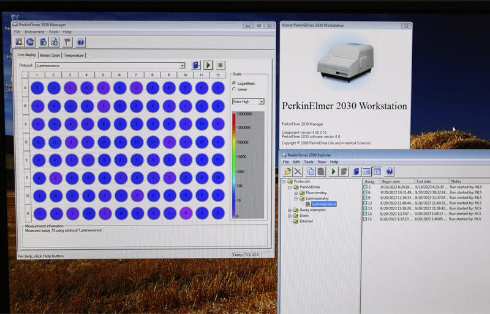This screenshot has height=314, width=490.
Task: Select the Logarithmic scale radio button
Action: click(x=234, y=83)
